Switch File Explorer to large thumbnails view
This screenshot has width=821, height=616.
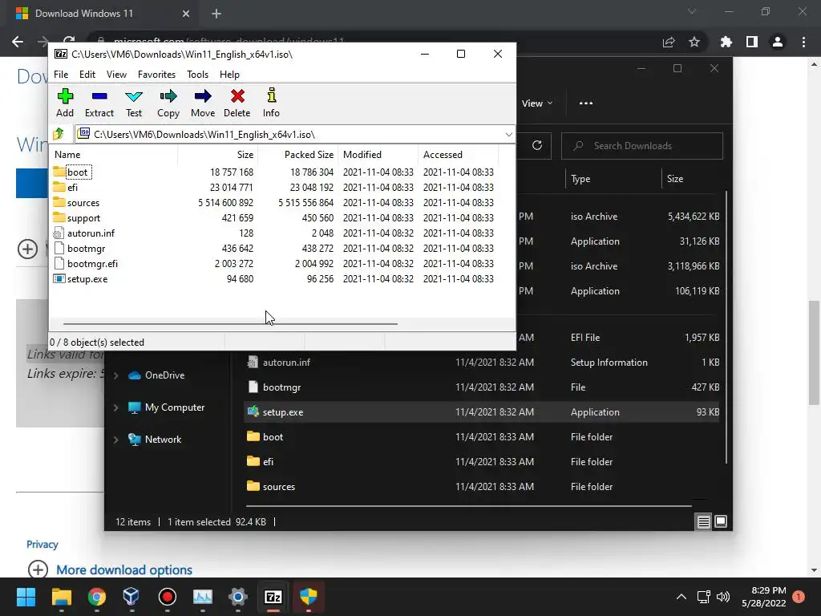click(721, 521)
